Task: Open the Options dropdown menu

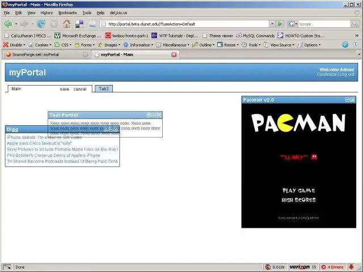Action: point(309,45)
